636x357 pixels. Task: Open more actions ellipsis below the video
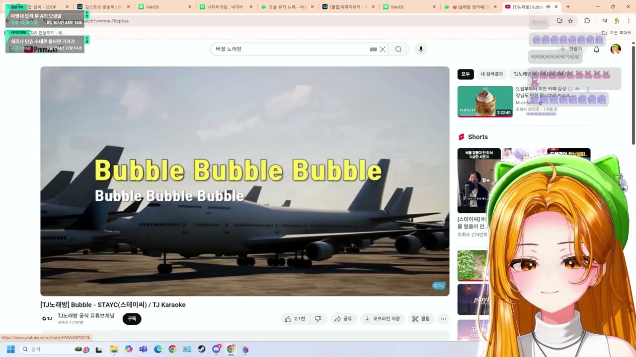(x=443, y=319)
